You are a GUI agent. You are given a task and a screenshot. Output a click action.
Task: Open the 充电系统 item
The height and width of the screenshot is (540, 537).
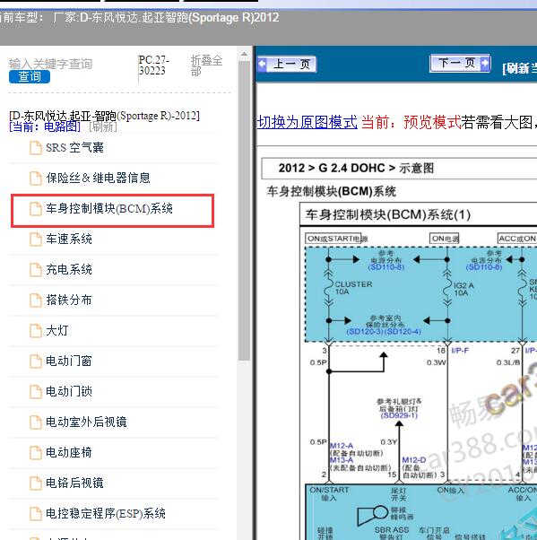[x=69, y=269]
